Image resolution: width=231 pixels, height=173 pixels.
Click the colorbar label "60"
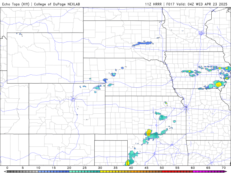point(193,168)
